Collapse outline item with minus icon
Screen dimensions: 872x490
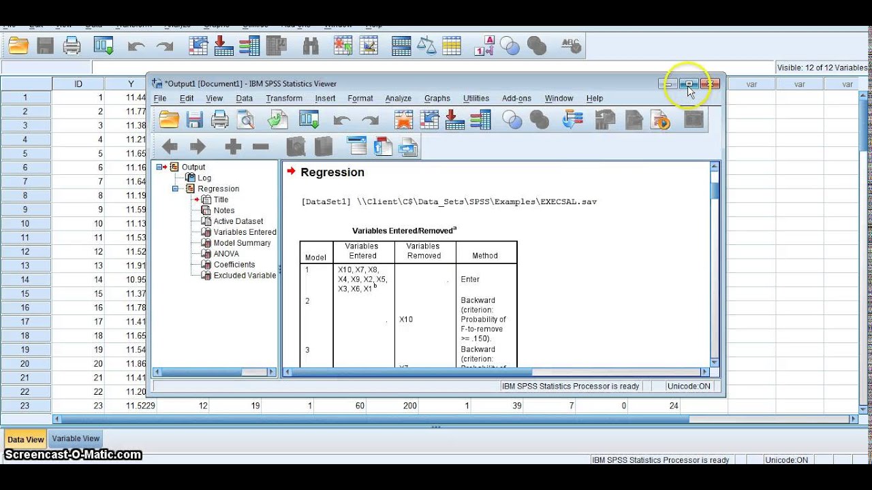click(x=260, y=146)
